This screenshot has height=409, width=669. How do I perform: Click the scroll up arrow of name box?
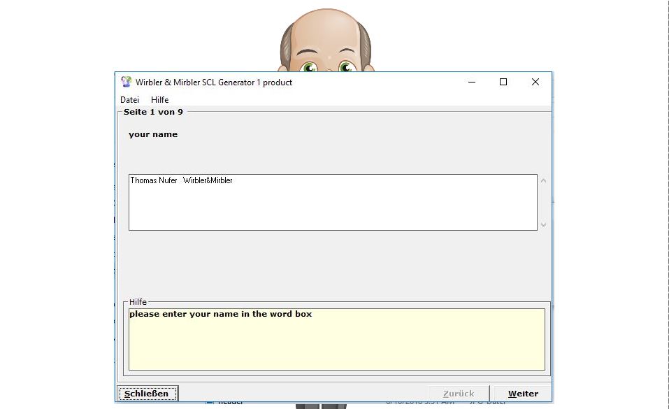tap(543, 181)
